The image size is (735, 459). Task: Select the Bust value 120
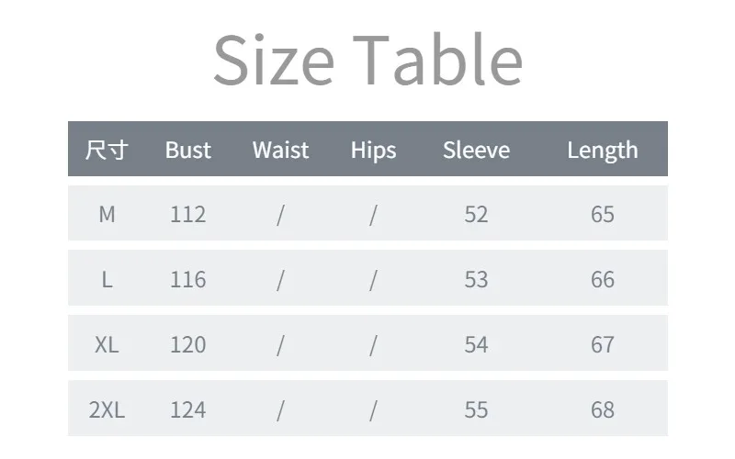(187, 344)
